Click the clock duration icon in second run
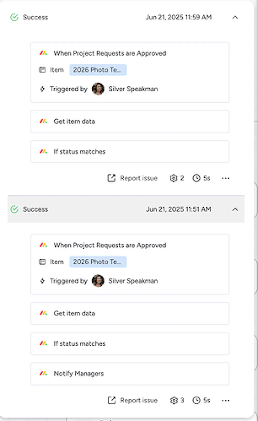The width and height of the screenshot is (258, 421). pos(196,400)
